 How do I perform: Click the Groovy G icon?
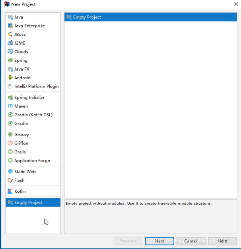click(10, 135)
